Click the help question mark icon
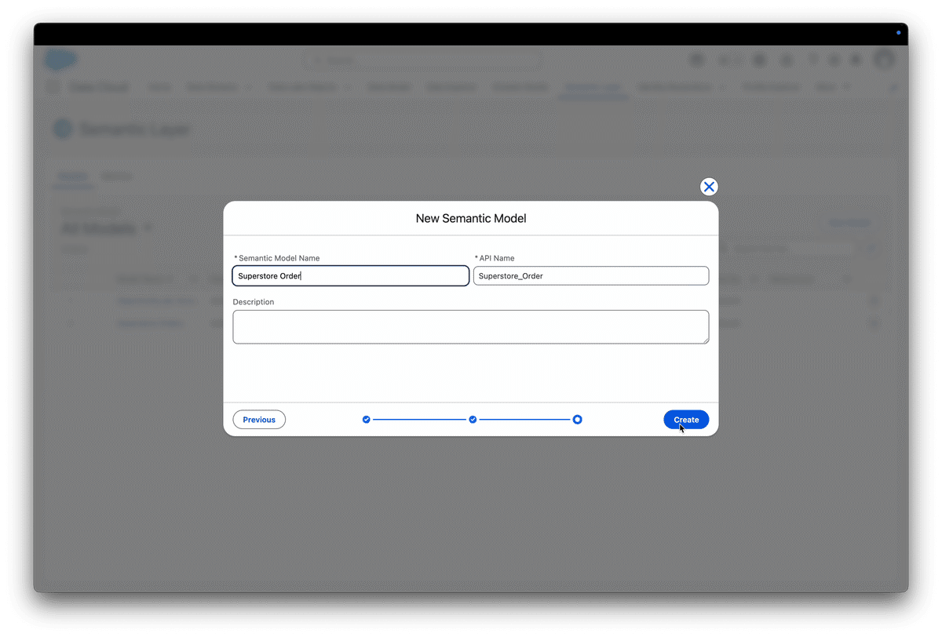Screen dimensions: 942x637 pos(812,59)
